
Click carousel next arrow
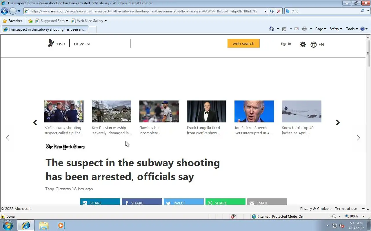[x=338, y=122]
